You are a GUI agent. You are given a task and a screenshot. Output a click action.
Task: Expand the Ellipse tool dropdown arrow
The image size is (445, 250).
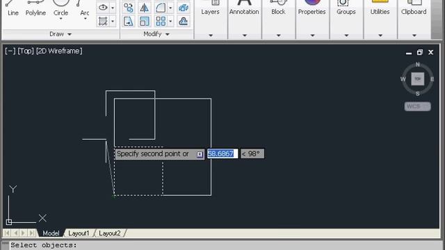pos(113,8)
